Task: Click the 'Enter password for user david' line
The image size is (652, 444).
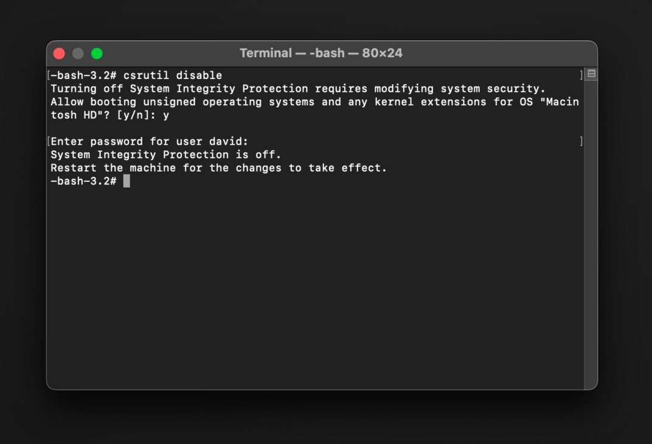Action: (x=148, y=141)
